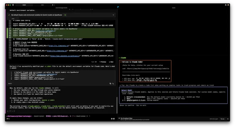The width and height of the screenshot is (235, 128).
Task: Click Welcome to Claude Code! text
Action: pyautogui.click(x=132, y=62)
